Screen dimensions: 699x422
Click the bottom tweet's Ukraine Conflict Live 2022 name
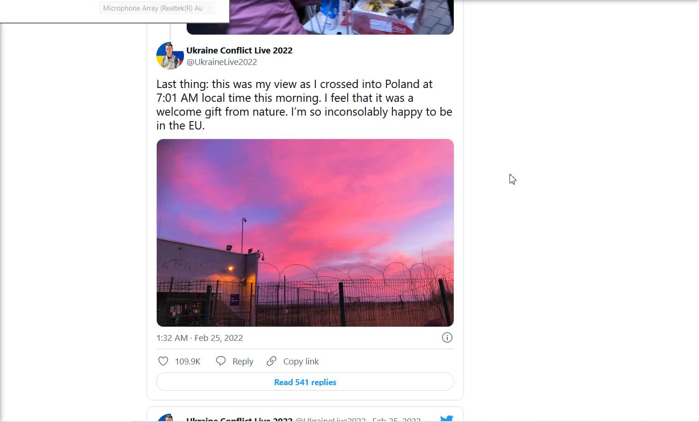click(x=239, y=419)
